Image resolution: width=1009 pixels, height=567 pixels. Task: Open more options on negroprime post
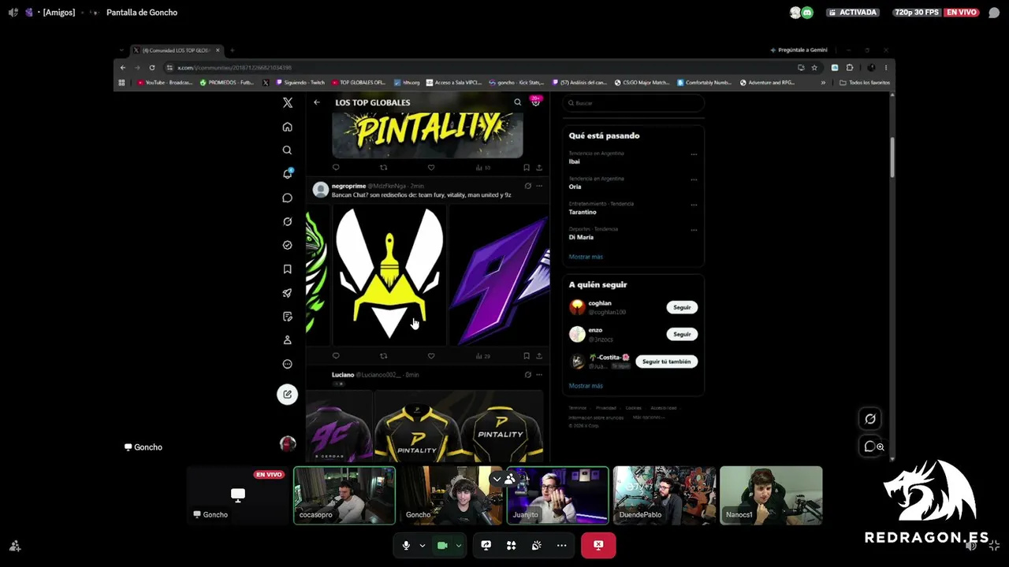[x=539, y=186]
